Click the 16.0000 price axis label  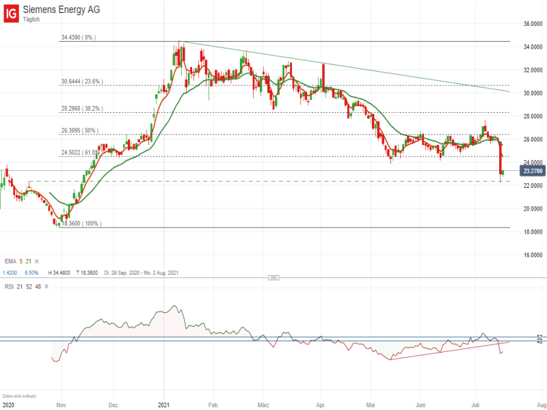pos(533,255)
